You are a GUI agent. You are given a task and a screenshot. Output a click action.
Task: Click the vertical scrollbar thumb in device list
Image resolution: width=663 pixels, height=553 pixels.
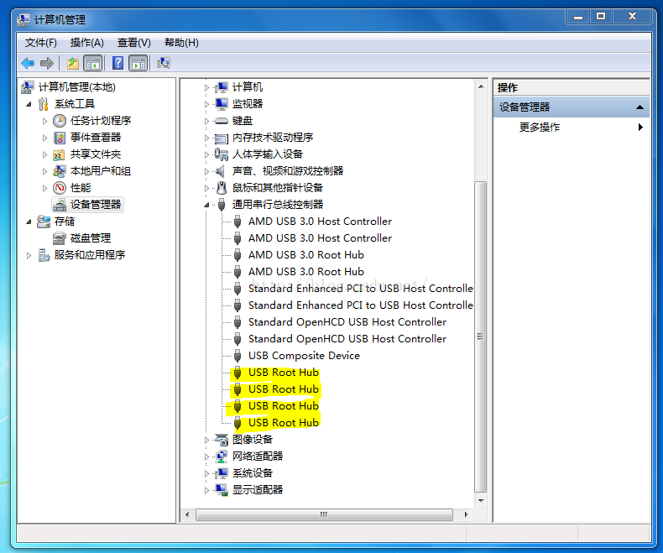[480, 336]
